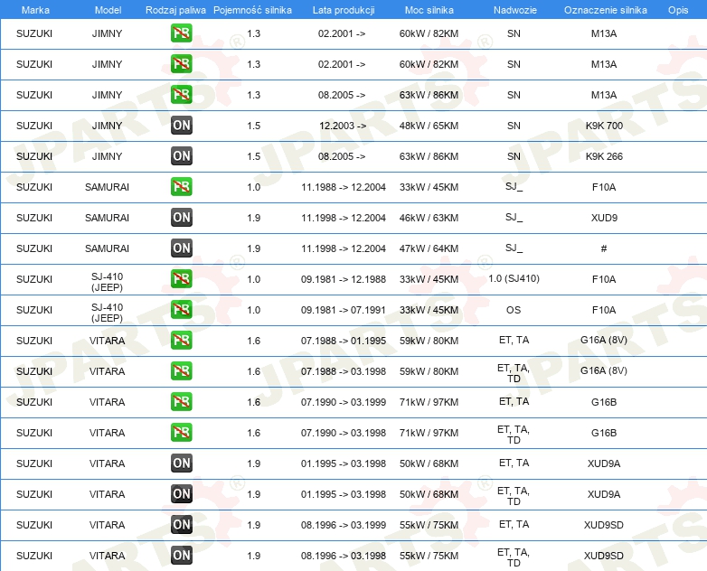This screenshot has width=707, height=571.
Task: Click the ON diesel icon for Samurai XUD9
Action: [181, 217]
